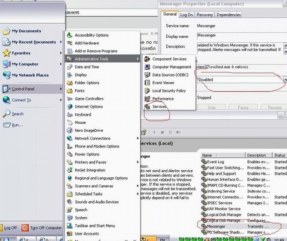287x241 pixels.
Task: Open Internet Options icon
Action: point(69,106)
